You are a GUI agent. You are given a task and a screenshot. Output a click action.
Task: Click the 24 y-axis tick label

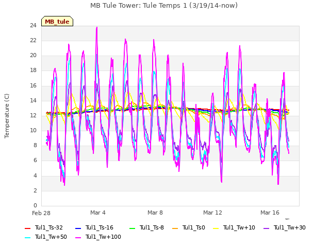click(33, 25)
